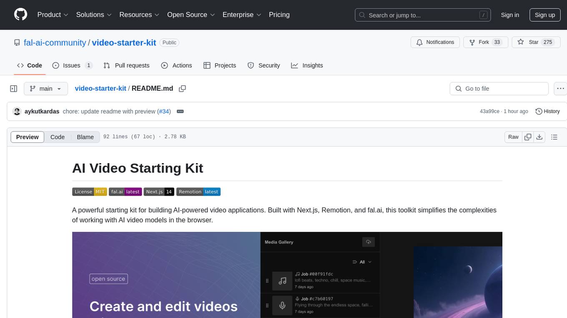Open the GitHub homepage logo

click(x=20, y=15)
